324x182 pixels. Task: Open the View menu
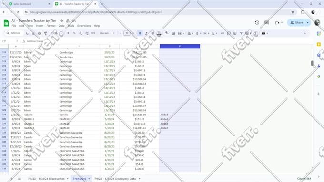pos(30,26)
